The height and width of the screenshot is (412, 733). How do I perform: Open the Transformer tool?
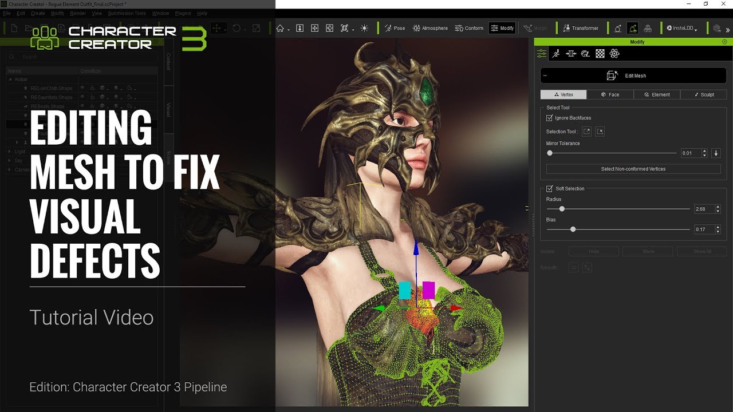581,28
